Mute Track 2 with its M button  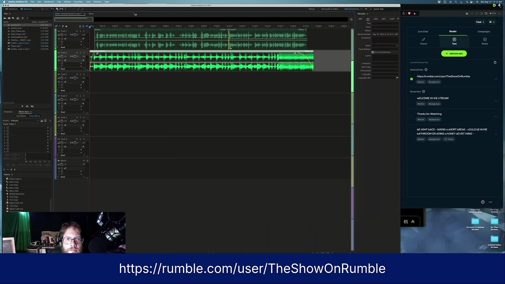point(77,52)
